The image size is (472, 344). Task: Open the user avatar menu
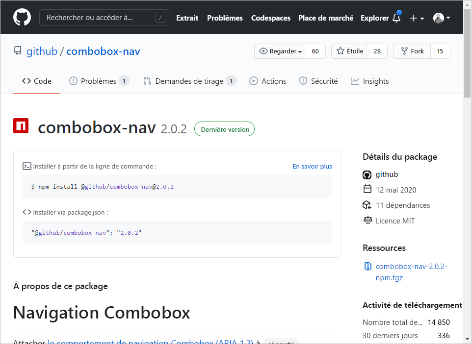442,18
